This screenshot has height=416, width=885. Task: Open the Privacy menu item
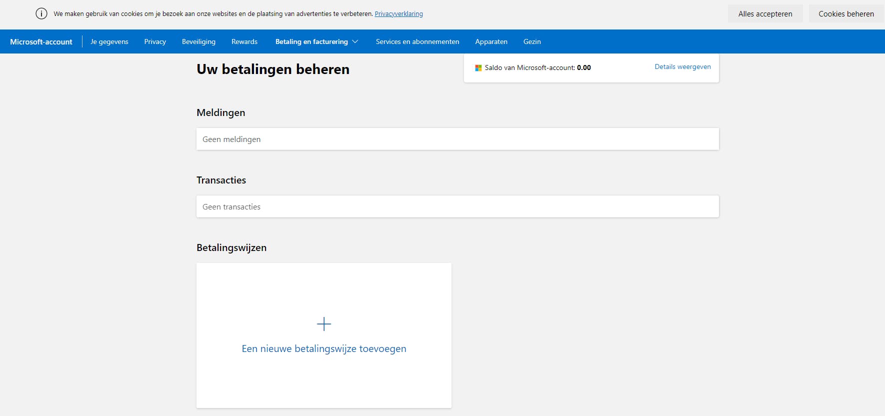155,41
